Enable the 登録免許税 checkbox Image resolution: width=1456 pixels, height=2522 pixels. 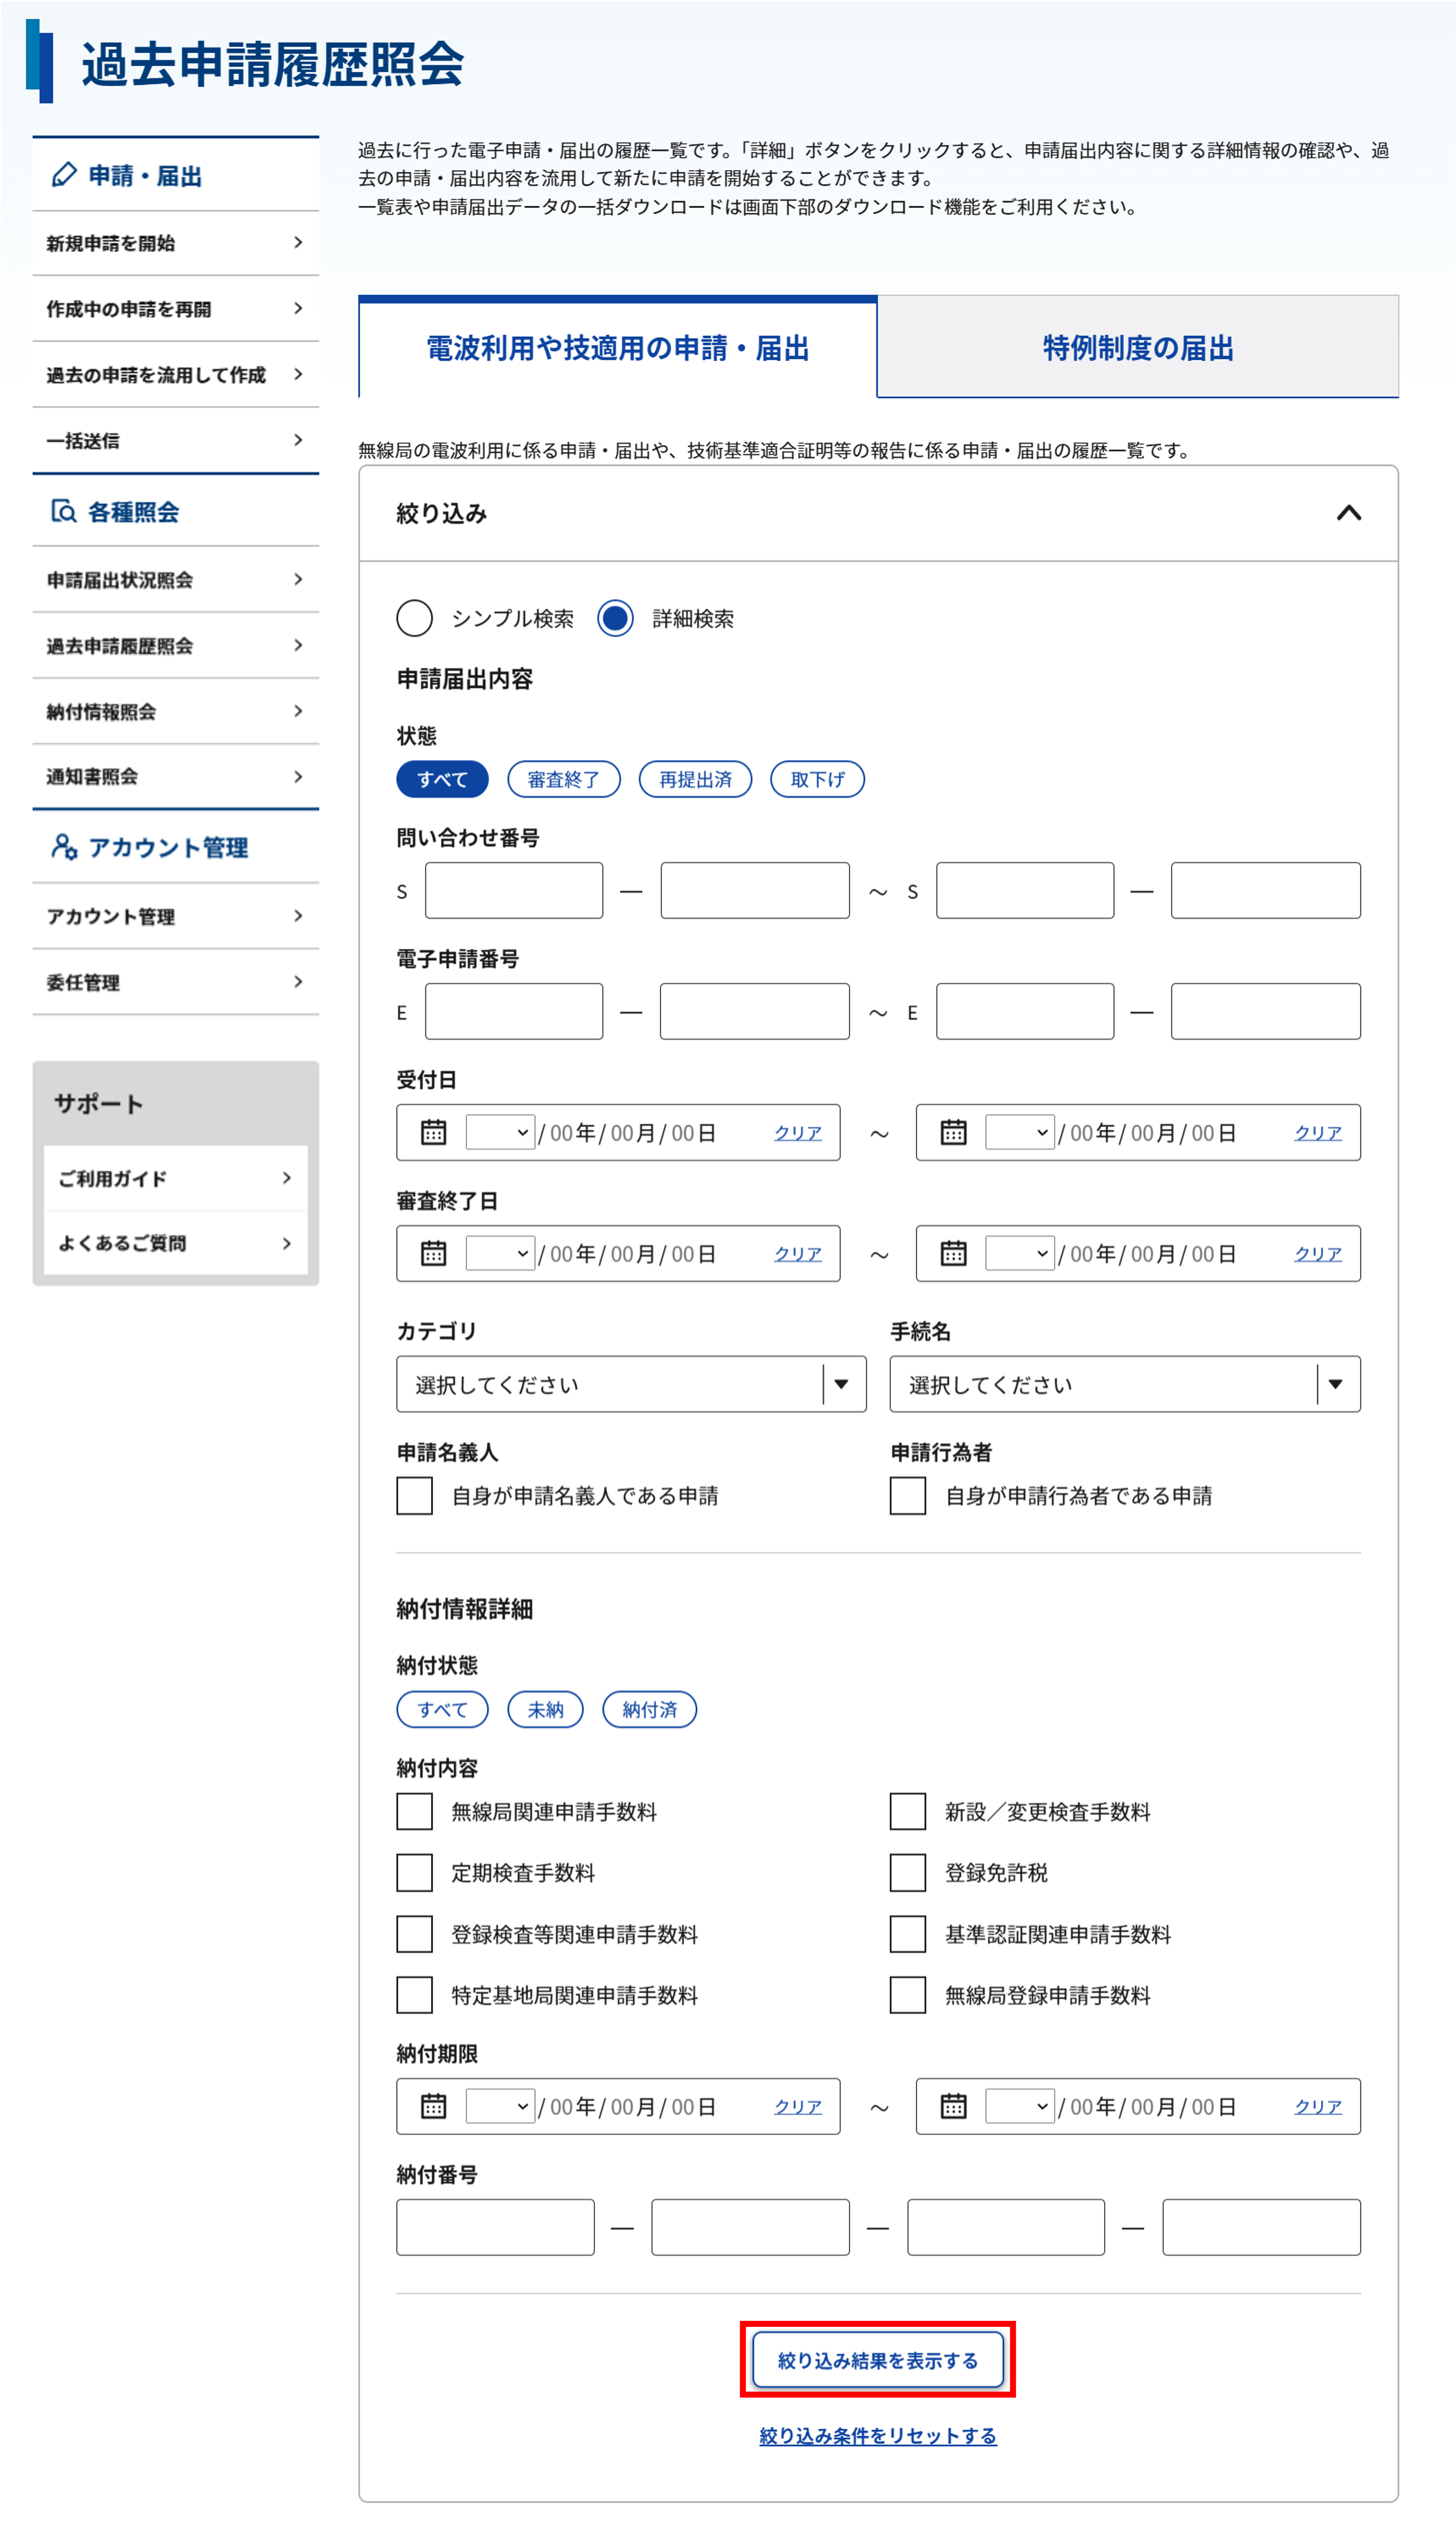point(908,1872)
